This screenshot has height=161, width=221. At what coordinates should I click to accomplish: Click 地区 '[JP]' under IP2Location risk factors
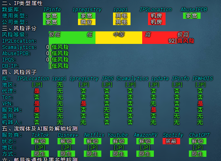(x=37, y=84)
